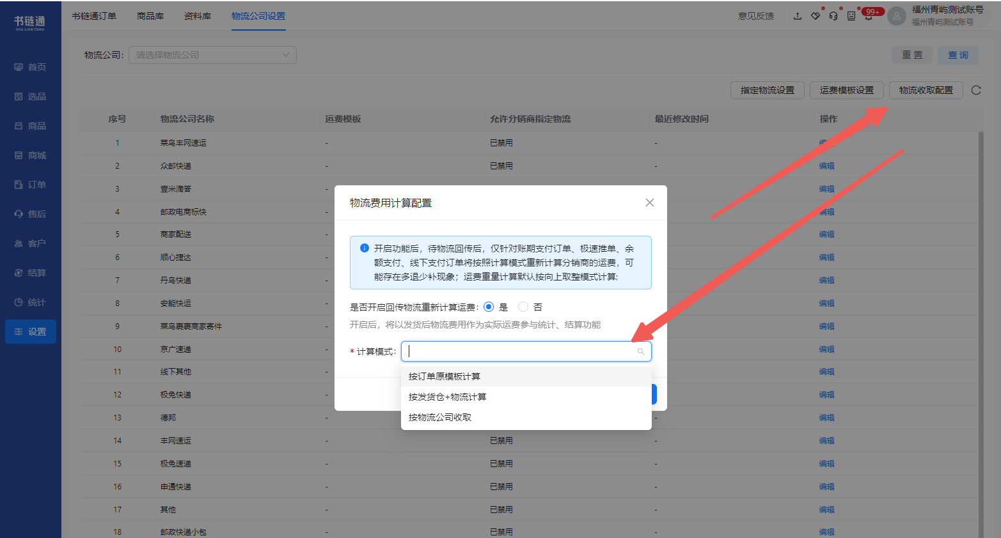Open 售后 in the left sidebar
Viewport: 1001px width, 538px height.
(x=30, y=214)
